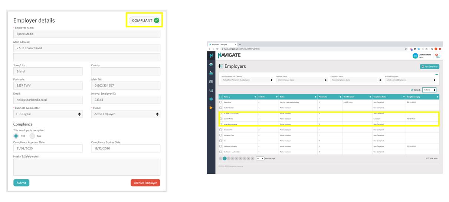Select Yes radio for employer compliant
This screenshot has height=202, width=449.
tap(16, 136)
